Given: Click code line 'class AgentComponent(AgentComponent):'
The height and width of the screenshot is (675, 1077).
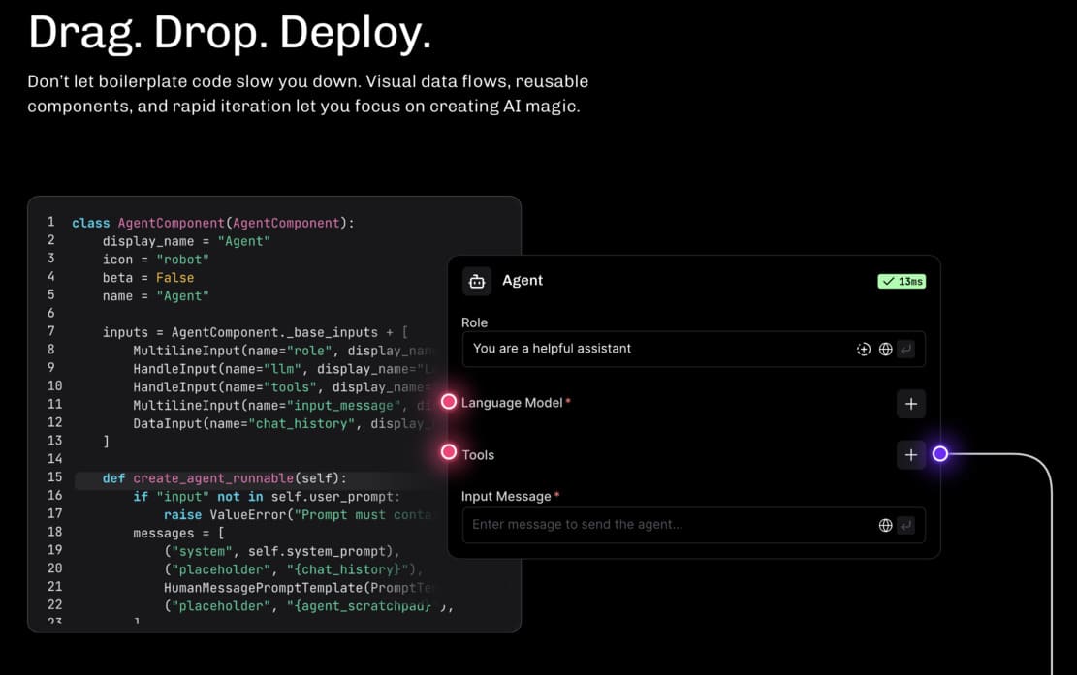Looking at the screenshot, I should click(213, 223).
